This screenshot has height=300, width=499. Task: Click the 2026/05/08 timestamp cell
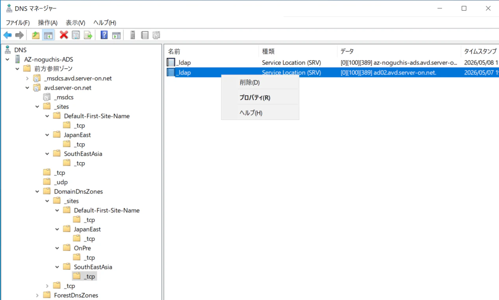click(481, 62)
